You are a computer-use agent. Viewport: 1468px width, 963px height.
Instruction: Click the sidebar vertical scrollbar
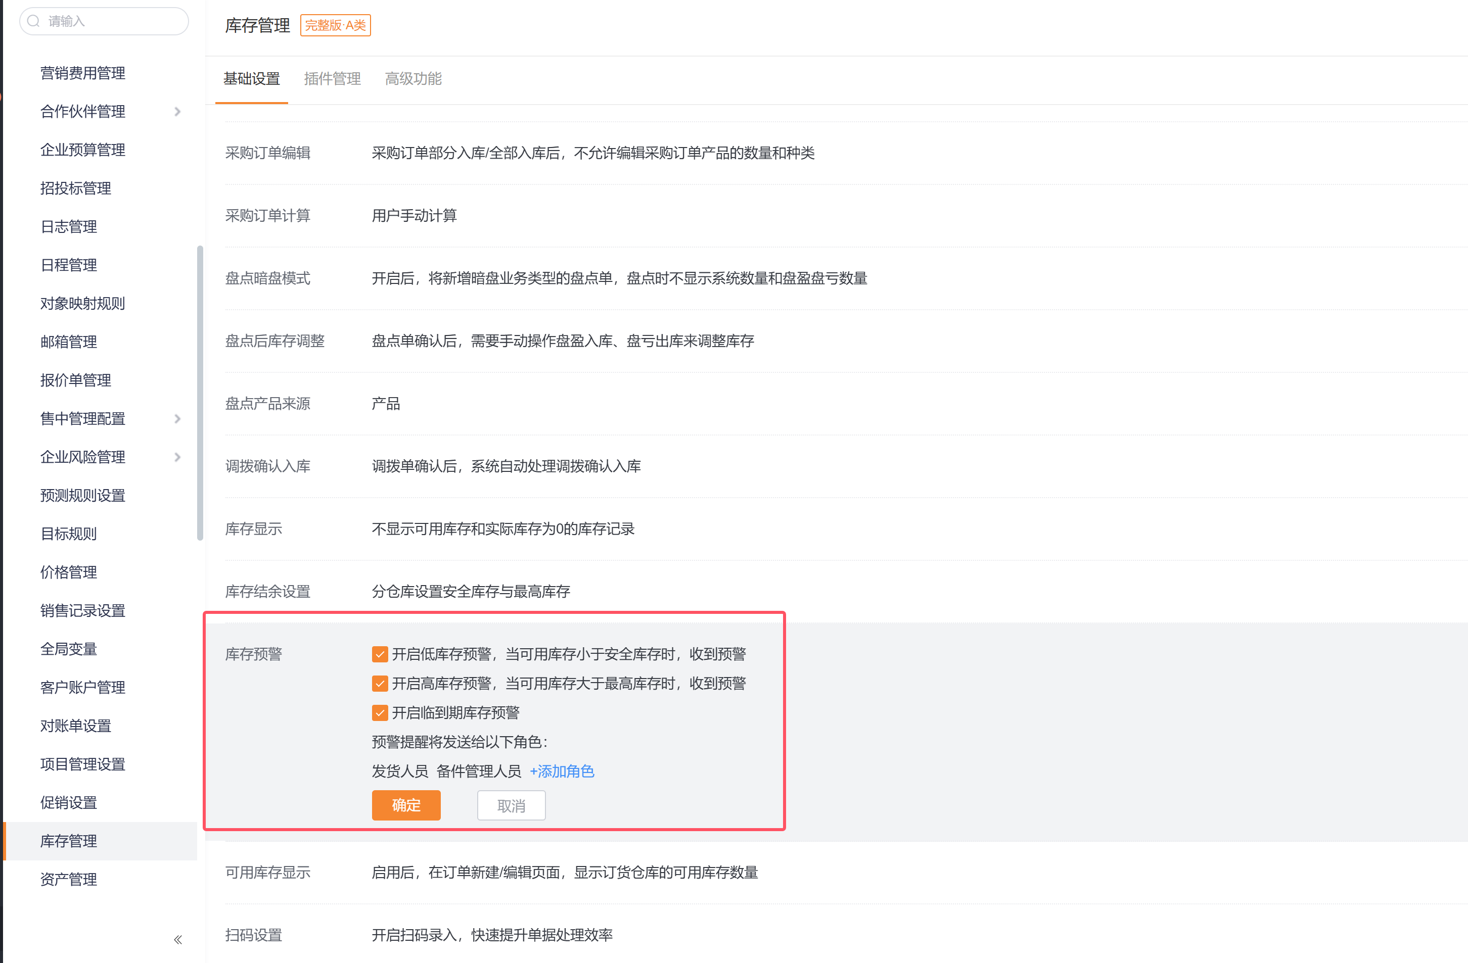(x=200, y=393)
